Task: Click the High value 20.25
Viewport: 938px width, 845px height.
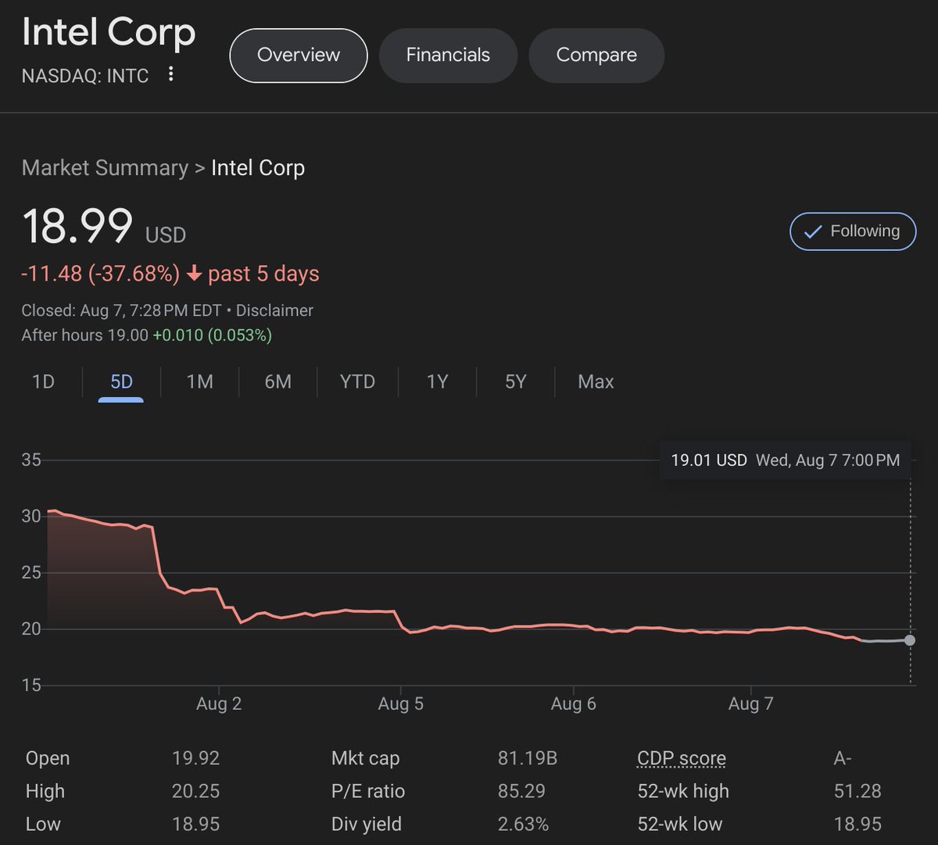Action: [x=195, y=791]
